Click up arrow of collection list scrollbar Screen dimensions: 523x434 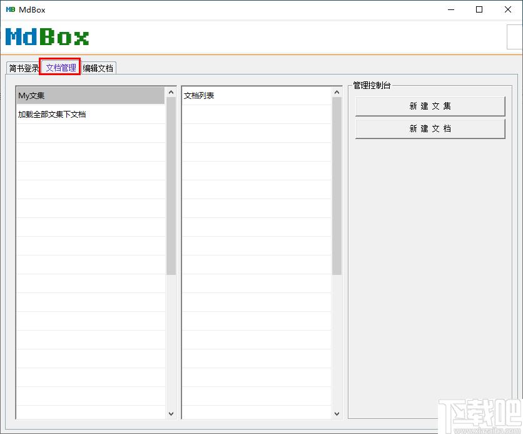tap(171, 92)
